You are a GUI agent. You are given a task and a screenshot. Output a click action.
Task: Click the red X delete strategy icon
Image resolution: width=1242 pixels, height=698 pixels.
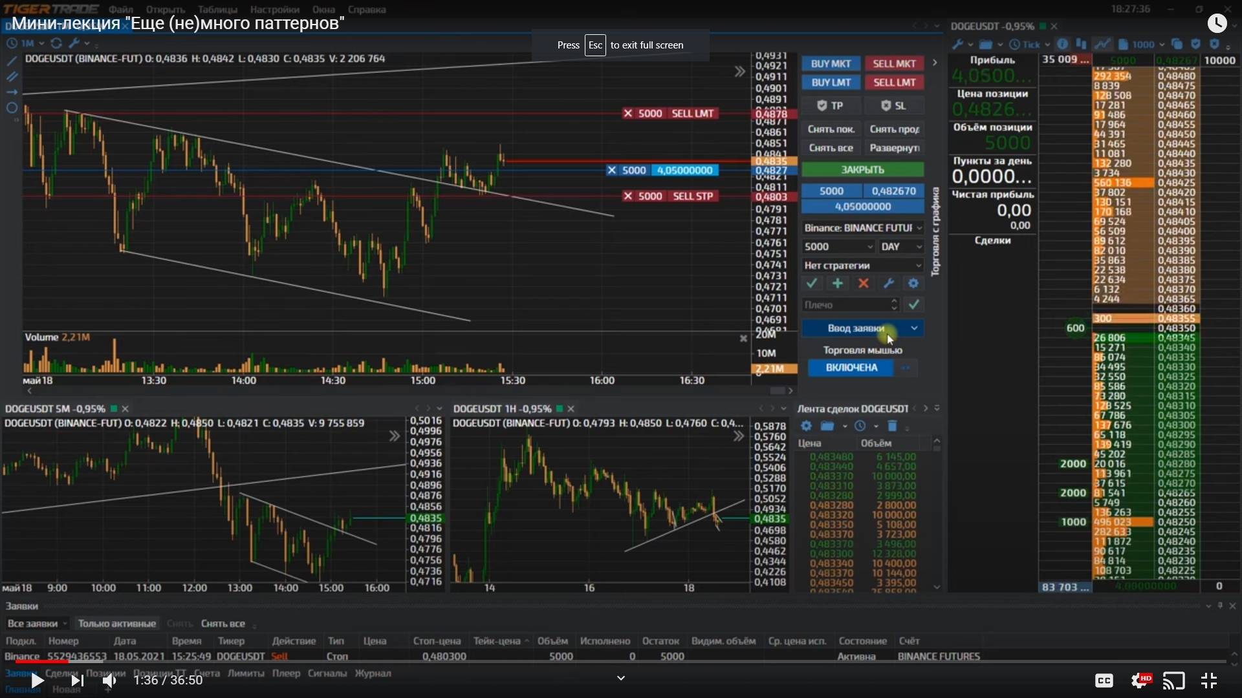863,283
